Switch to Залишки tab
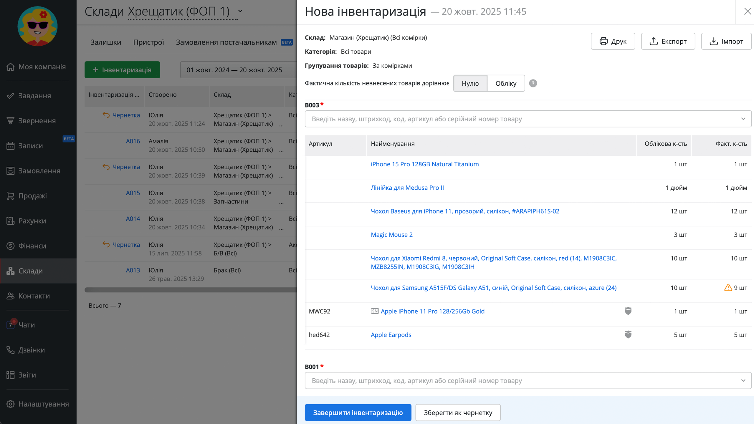Image resolution: width=754 pixels, height=424 pixels. 106,42
